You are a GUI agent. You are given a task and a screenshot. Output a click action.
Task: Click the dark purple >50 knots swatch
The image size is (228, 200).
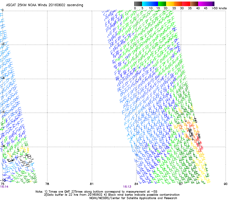click(x=213, y=4)
